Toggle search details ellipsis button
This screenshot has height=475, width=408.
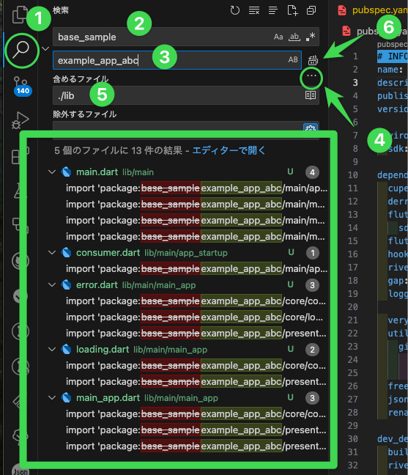tap(311, 76)
